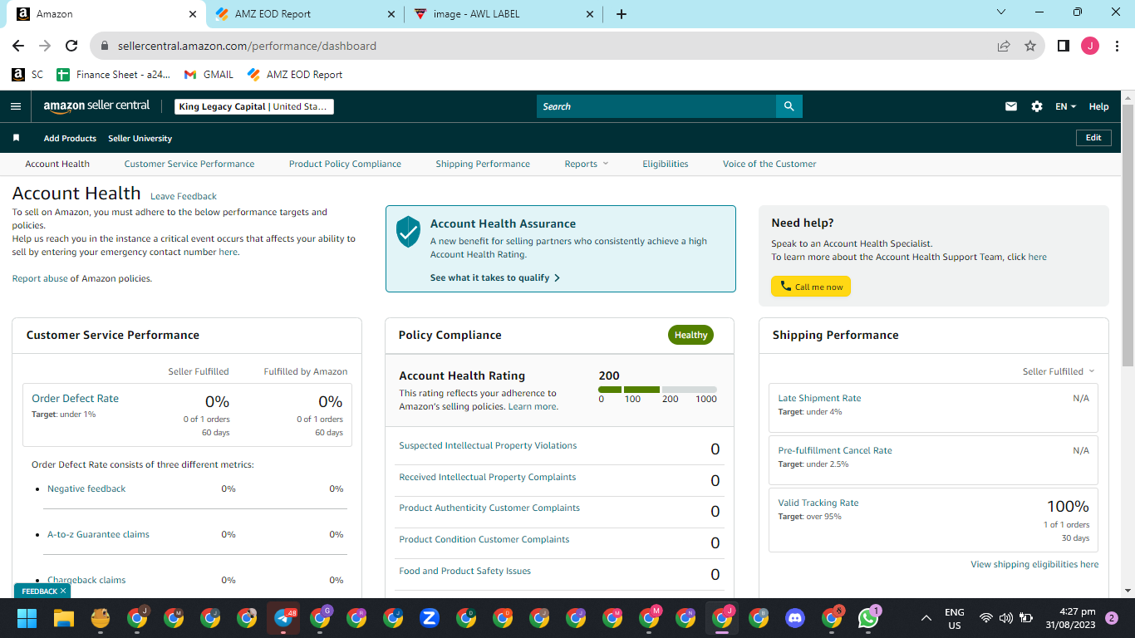Viewport: 1135px width, 638px height.
Task: Click the Negative feedback link
Action: 86,488
